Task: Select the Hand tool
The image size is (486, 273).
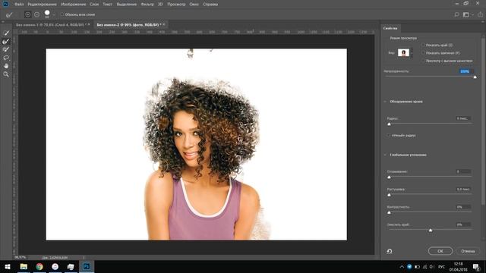Action: tap(6, 66)
